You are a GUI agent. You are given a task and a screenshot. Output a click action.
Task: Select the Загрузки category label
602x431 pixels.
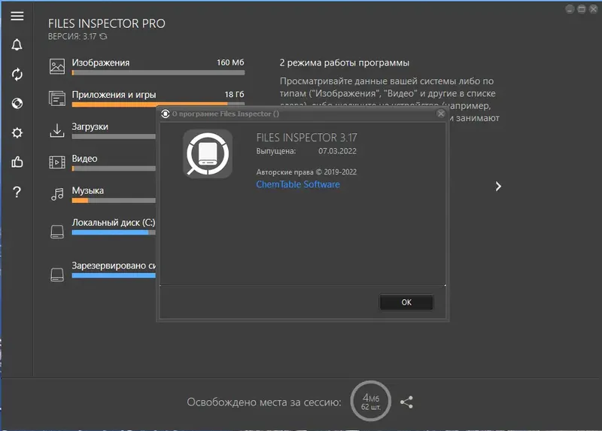[90, 126]
